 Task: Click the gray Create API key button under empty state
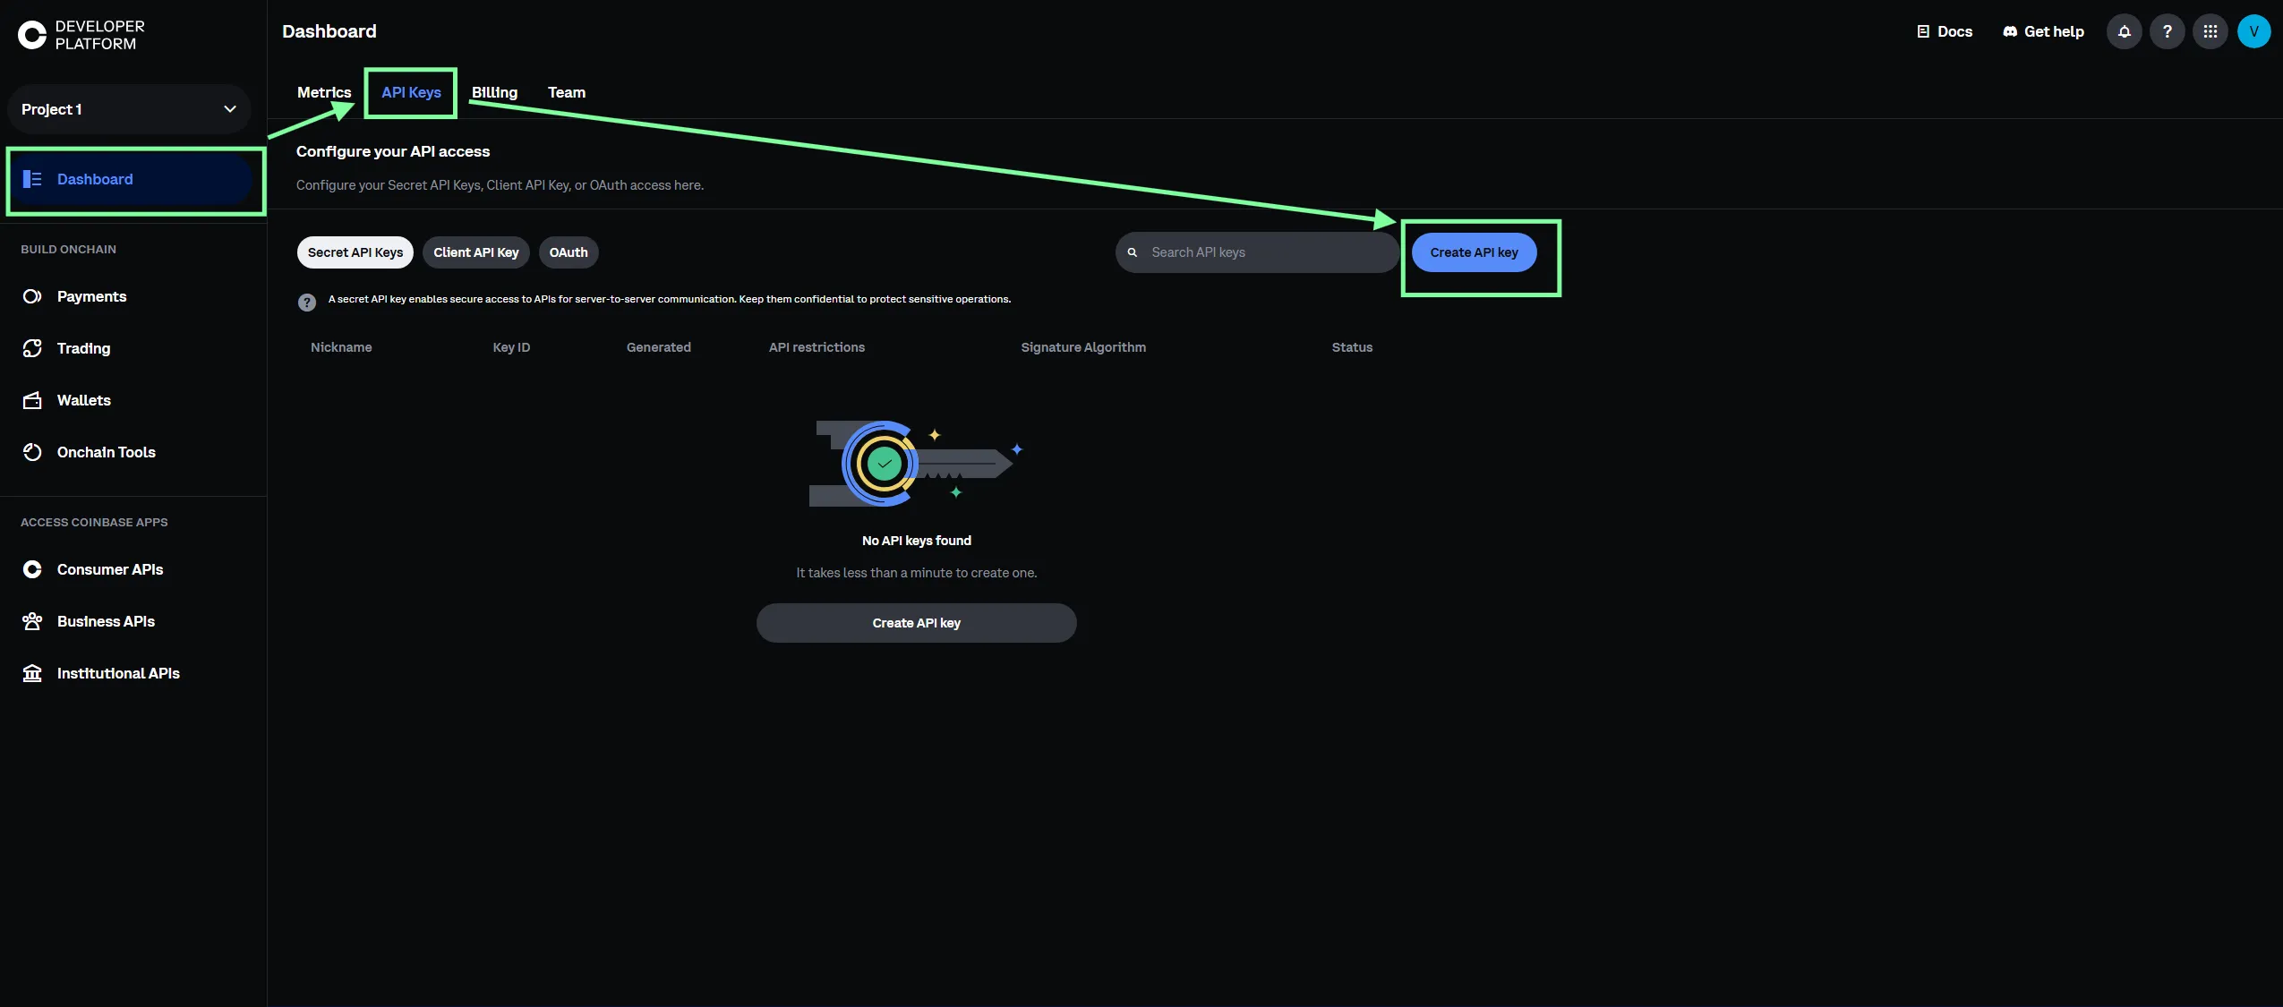[916, 623]
